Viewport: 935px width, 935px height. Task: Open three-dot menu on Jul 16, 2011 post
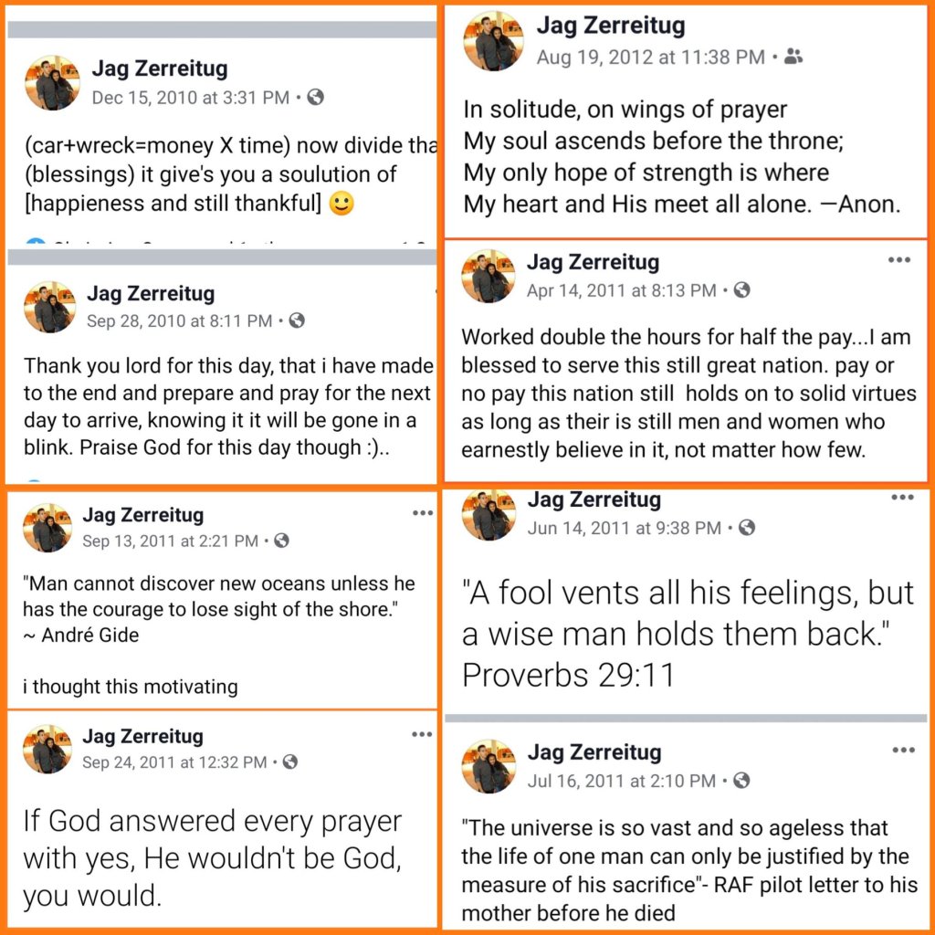coord(902,751)
